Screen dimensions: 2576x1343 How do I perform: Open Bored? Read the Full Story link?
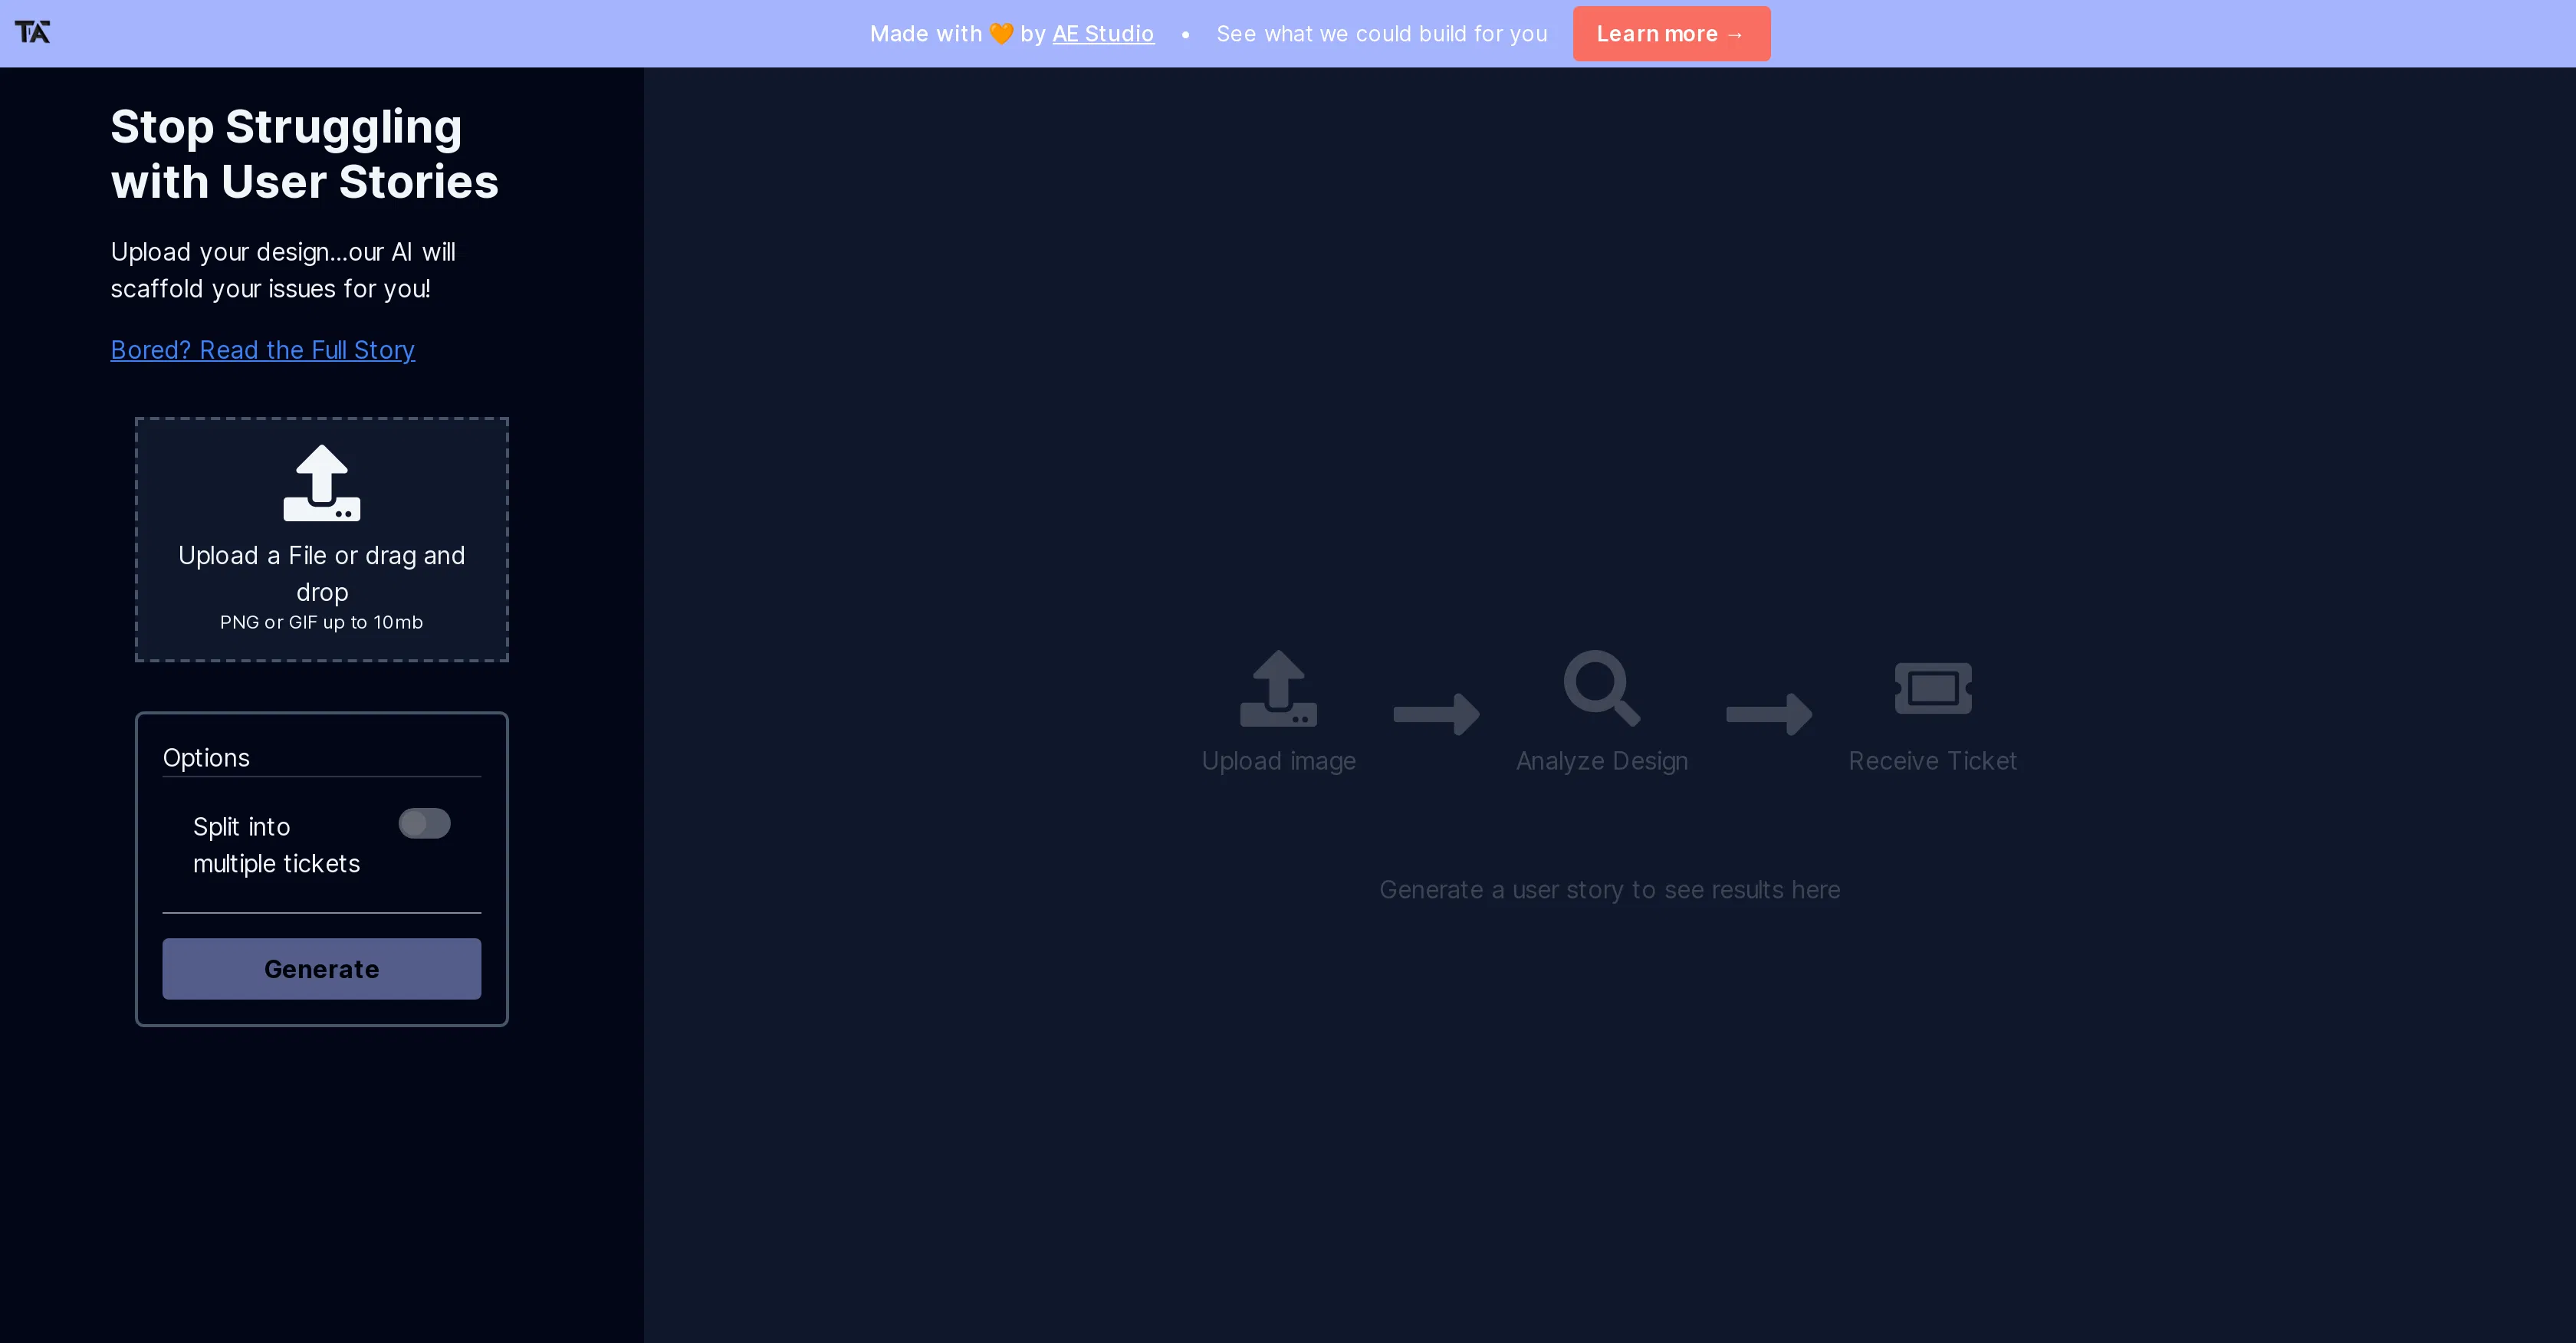(262, 350)
